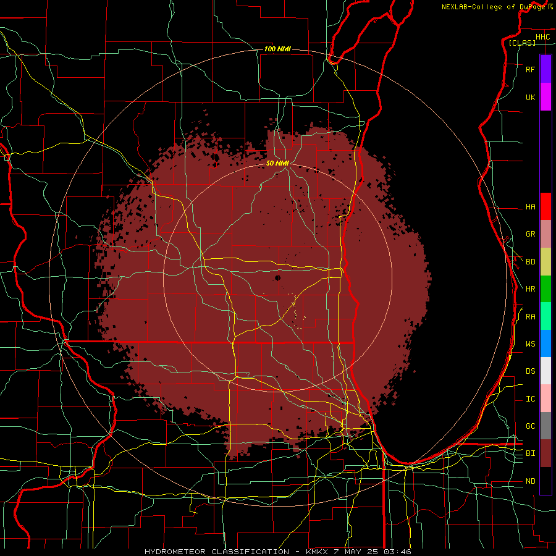This screenshot has width=556, height=556.
Task: Click the RF legend label
Action: [530, 69]
